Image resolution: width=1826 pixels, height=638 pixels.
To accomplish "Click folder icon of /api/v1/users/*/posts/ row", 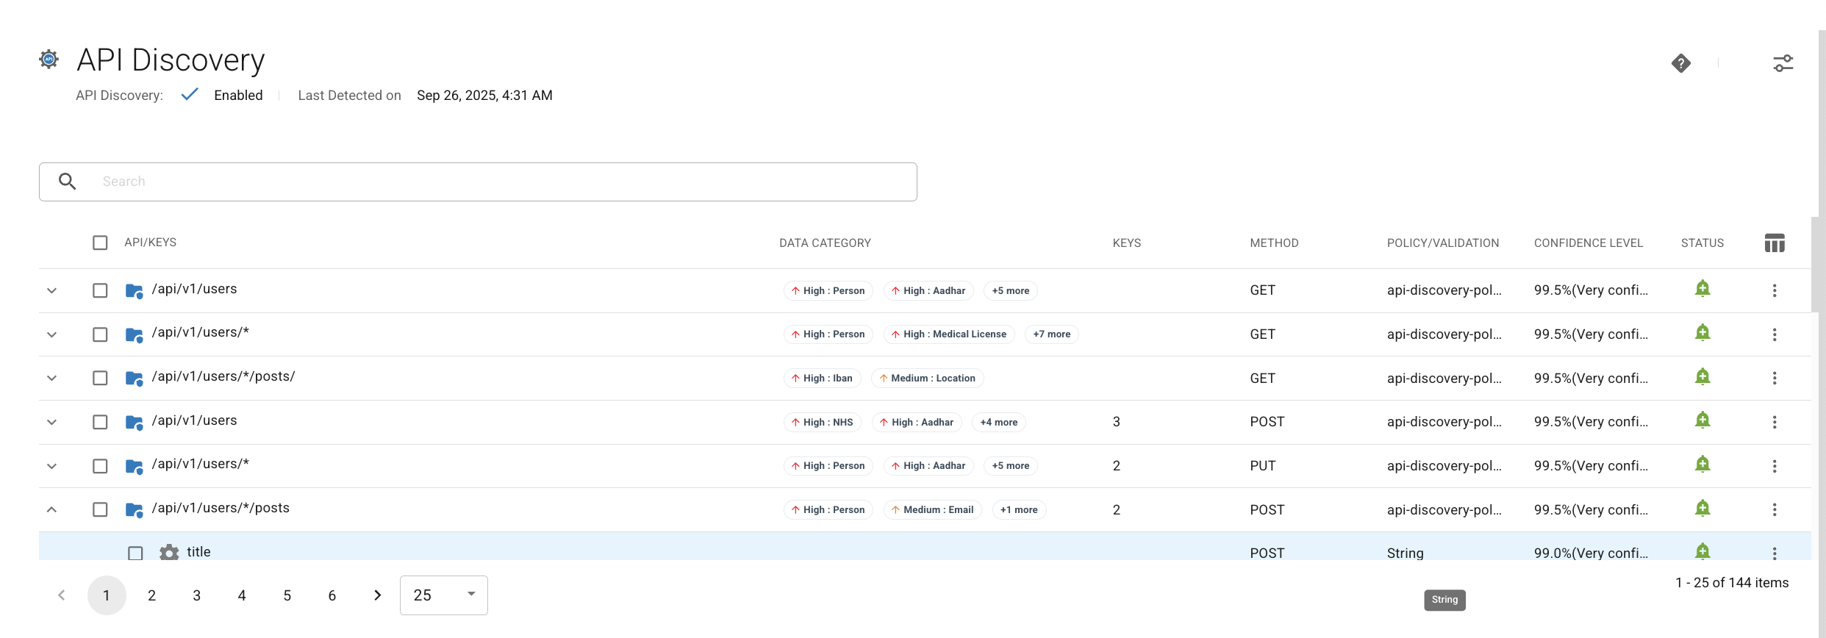I will [x=134, y=378].
